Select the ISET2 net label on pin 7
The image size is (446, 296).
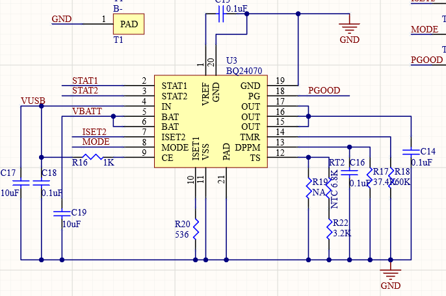(x=94, y=132)
